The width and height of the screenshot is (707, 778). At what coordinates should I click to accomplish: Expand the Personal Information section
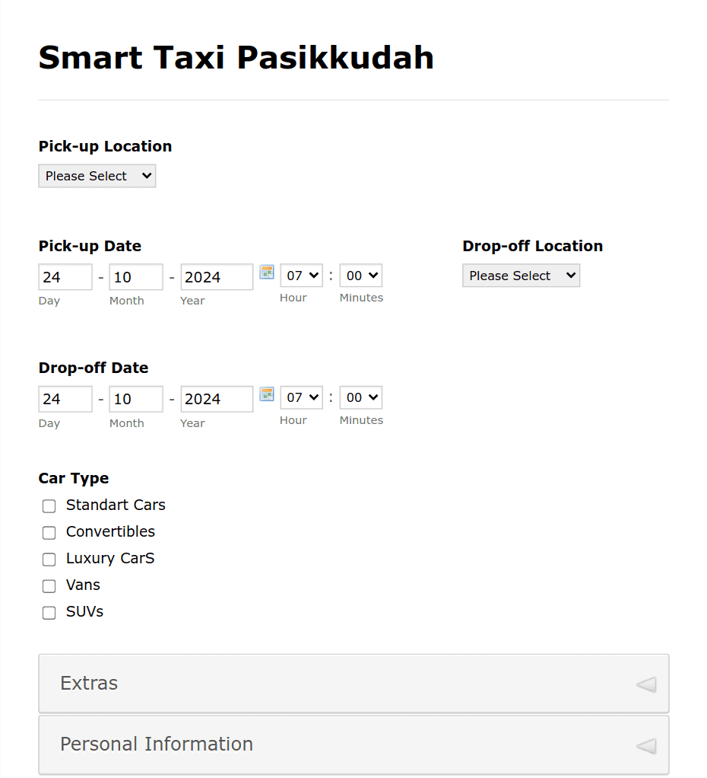(353, 745)
